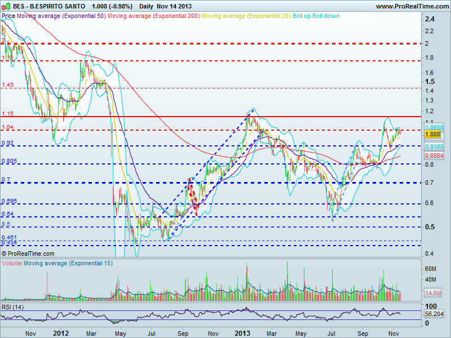Screen dimensions: 451x338
Task: Click "0.4" on the price axis
Action: point(429,254)
